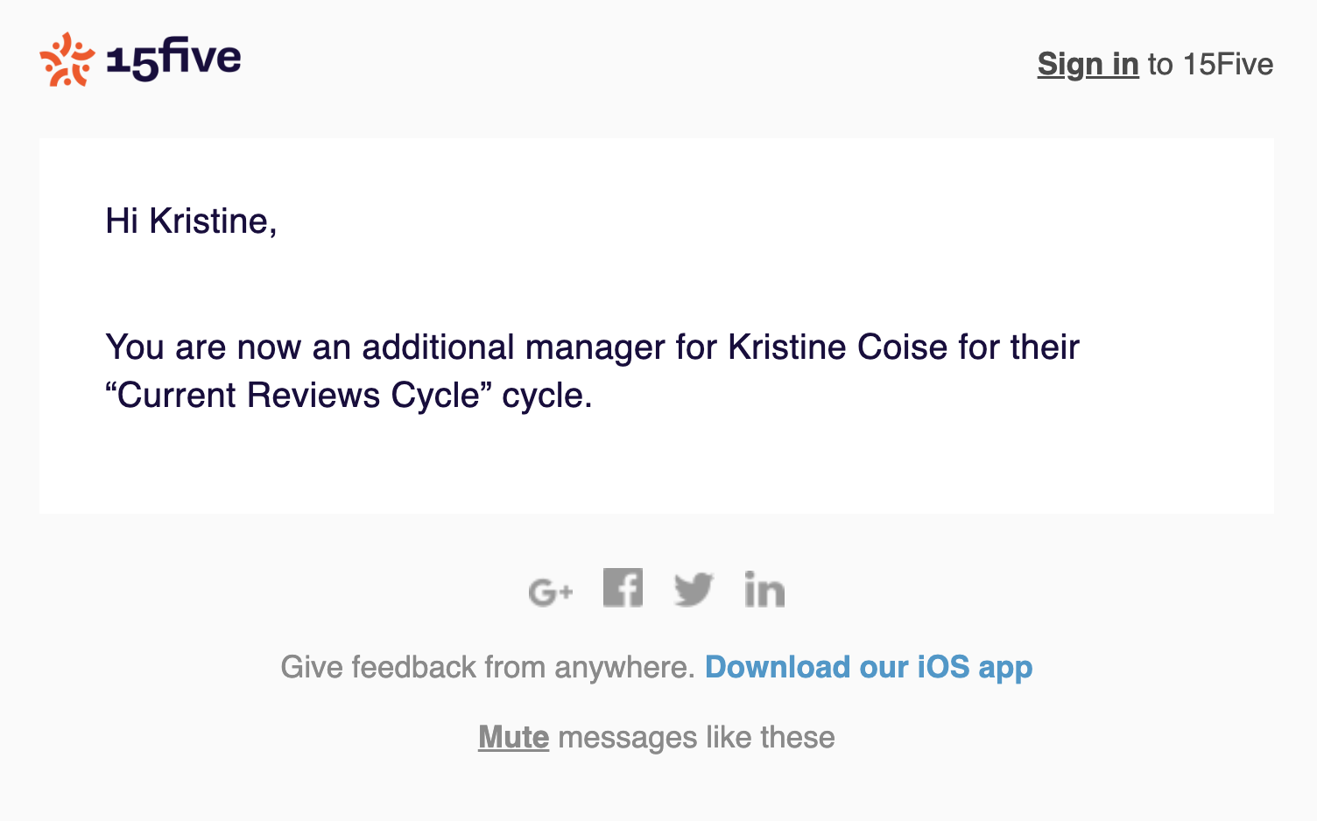The width and height of the screenshot is (1317, 821).
Task: Click the word "app" in the download link
Action: click(1005, 669)
